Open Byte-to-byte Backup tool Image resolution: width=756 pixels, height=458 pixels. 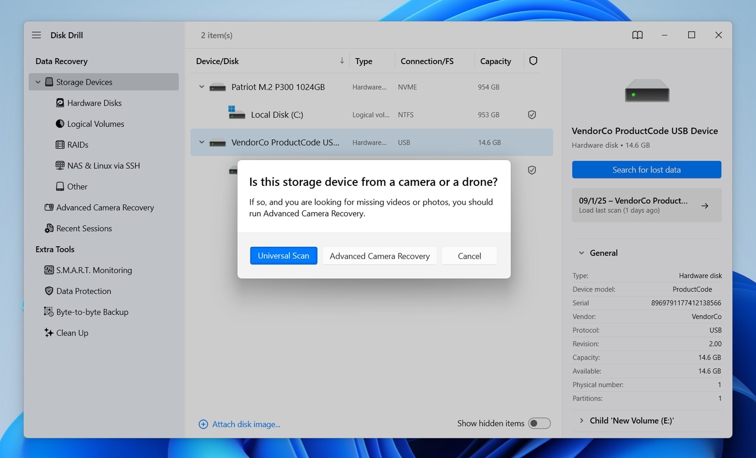click(92, 312)
